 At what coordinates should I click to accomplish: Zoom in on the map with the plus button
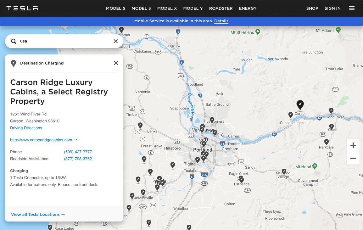pyautogui.click(x=353, y=145)
